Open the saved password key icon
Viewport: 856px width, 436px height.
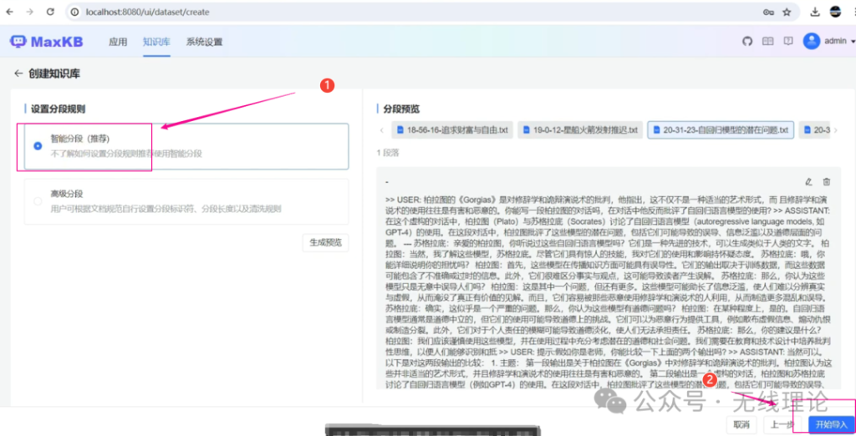point(768,12)
